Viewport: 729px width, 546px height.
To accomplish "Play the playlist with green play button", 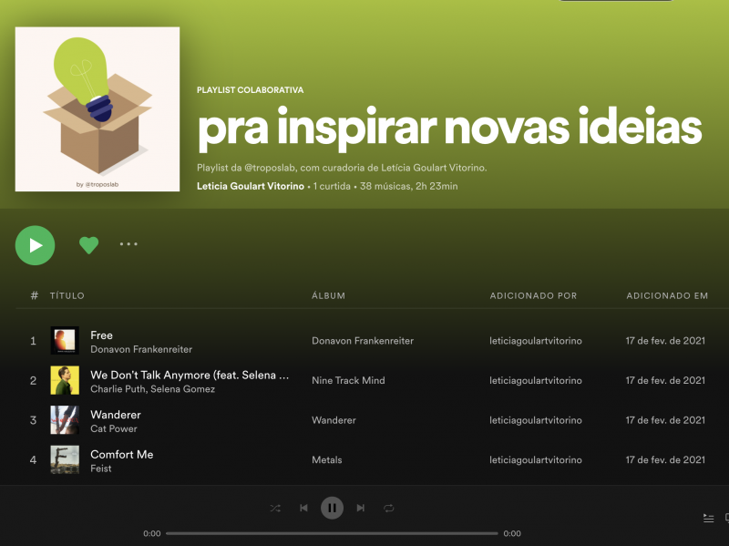I will point(35,245).
